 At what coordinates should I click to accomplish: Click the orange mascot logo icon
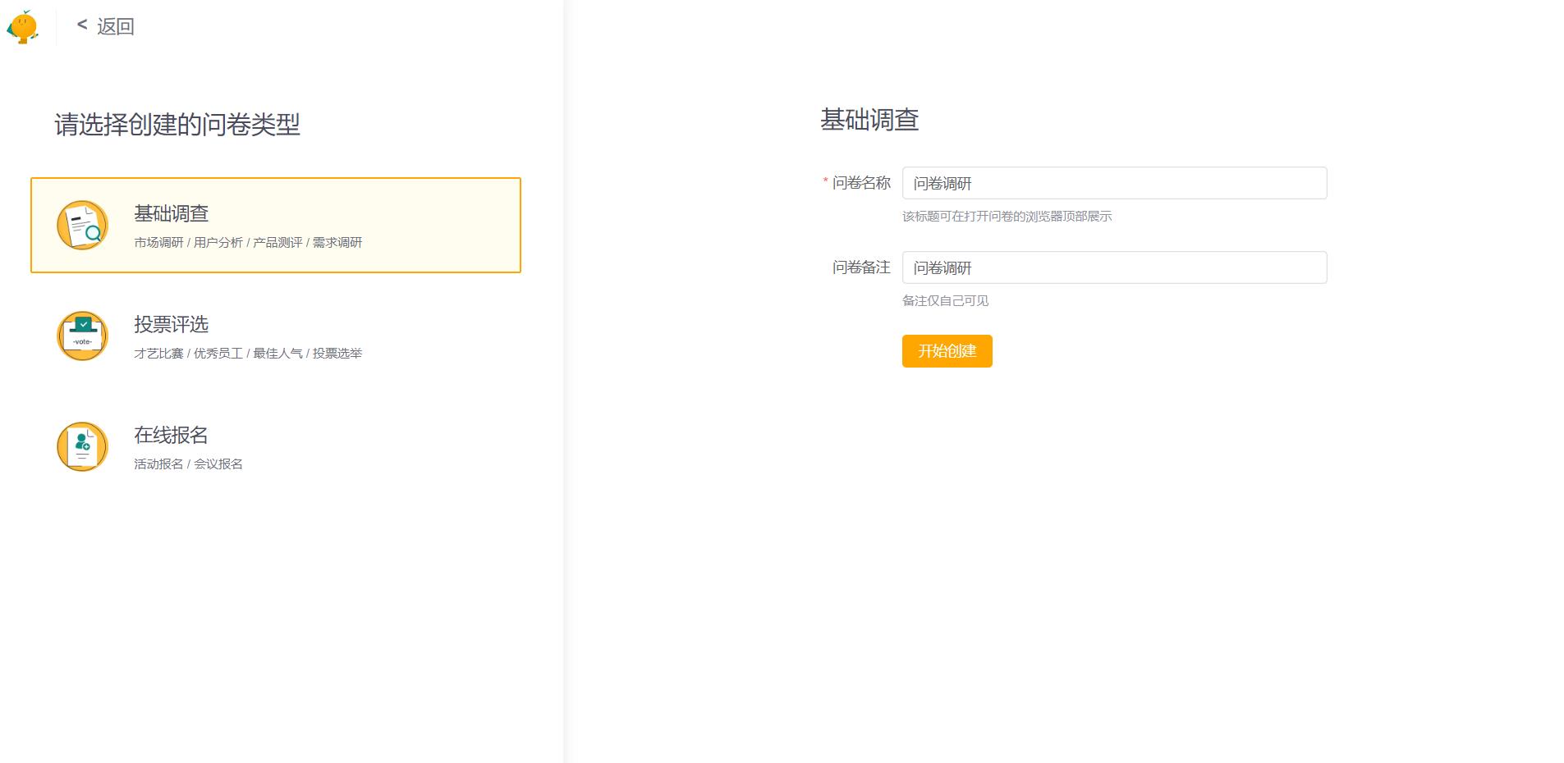coord(23,26)
